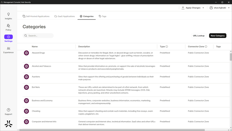Open the Computer and Internet Info category name

coord(44,121)
